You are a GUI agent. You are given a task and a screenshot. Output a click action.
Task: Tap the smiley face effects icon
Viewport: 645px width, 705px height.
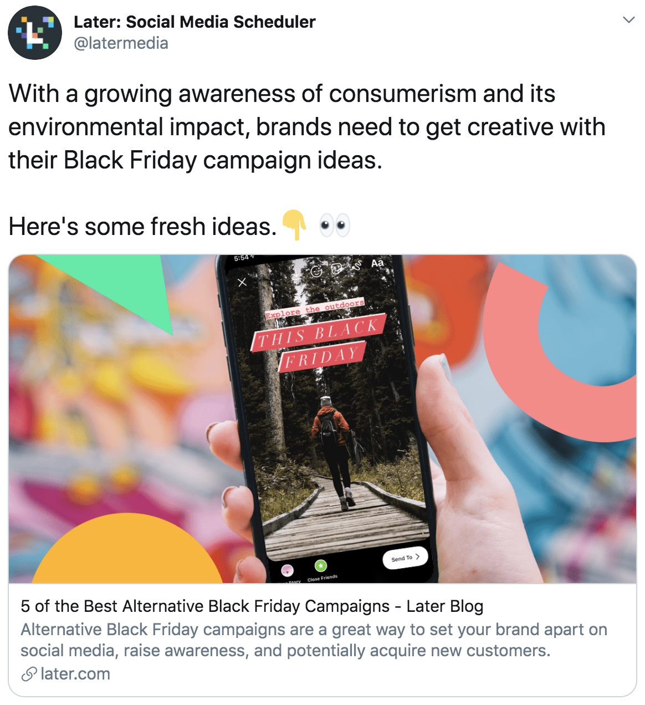[316, 271]
